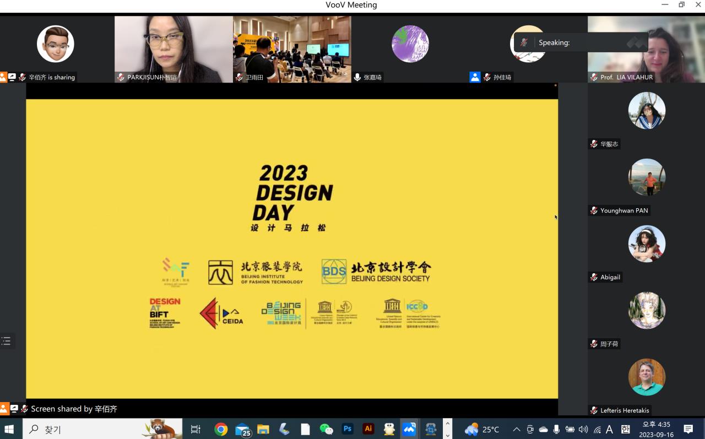Open Wi-Fi network tray icon
Screen dimensions: 705x439
point(597,429)
